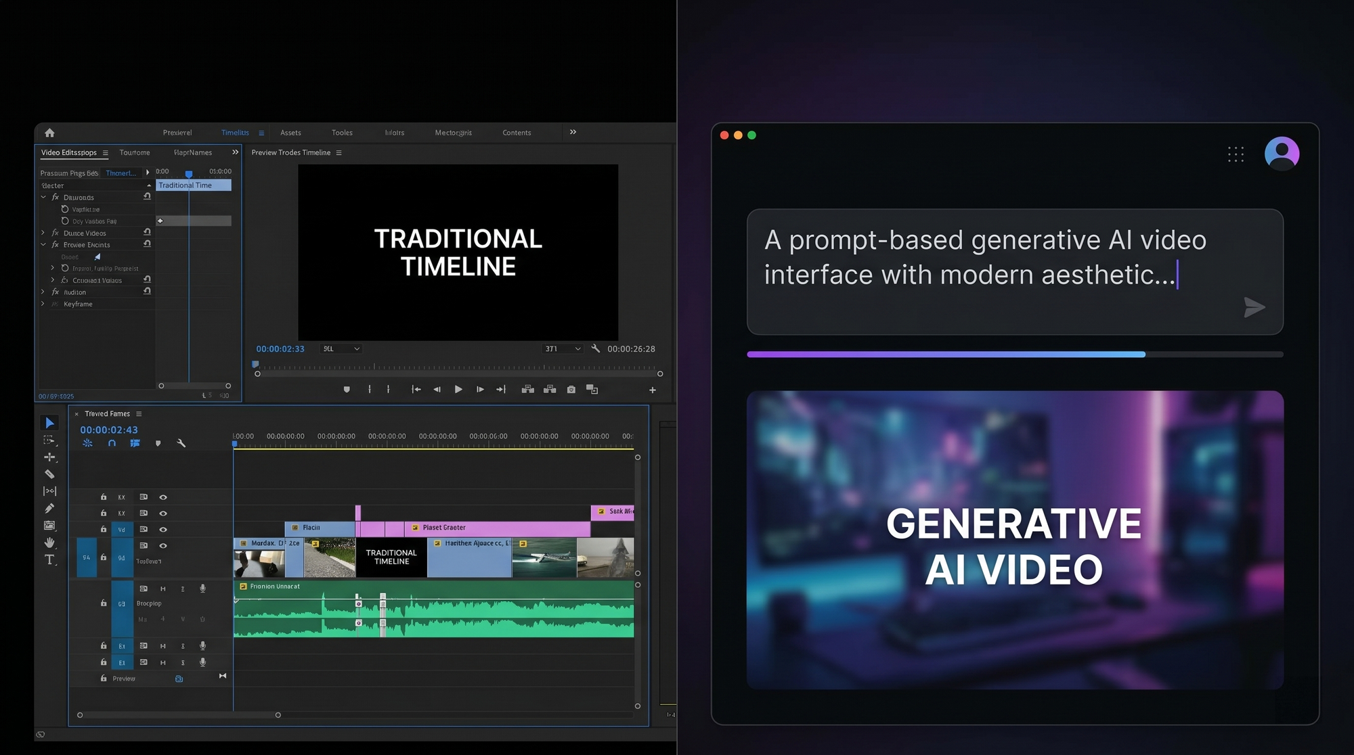Select the Type tool
Screen dimensions: 1354x755
[49, 559]
